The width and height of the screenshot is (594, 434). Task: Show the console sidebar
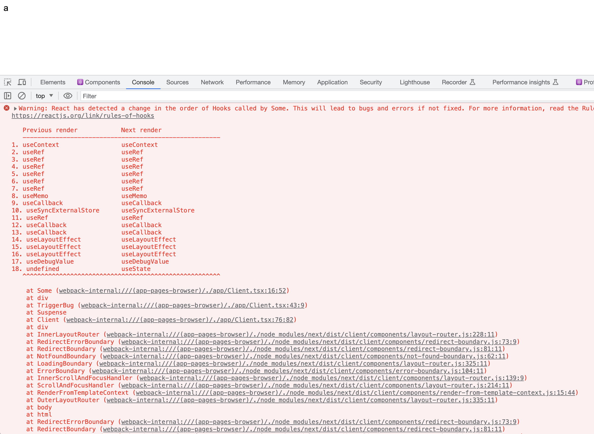(7, 96)
